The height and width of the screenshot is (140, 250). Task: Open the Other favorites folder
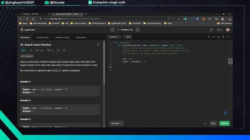pyautogui.click(x=224, y=23)
